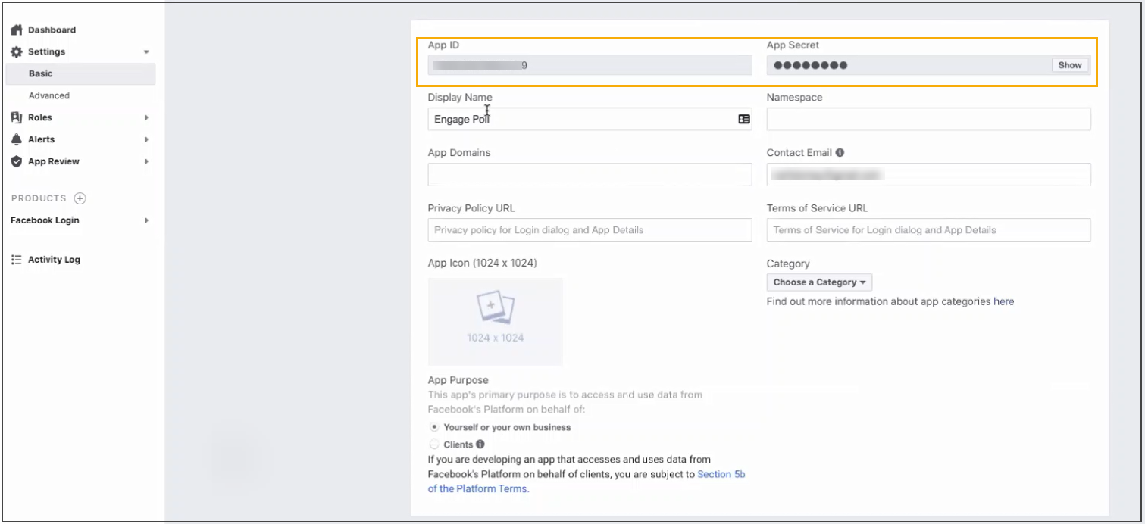
Task: Click the Settings gear icon
Action: pos(17,52)
